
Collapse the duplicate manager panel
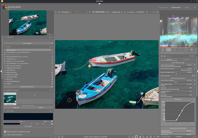coord(5,90)
